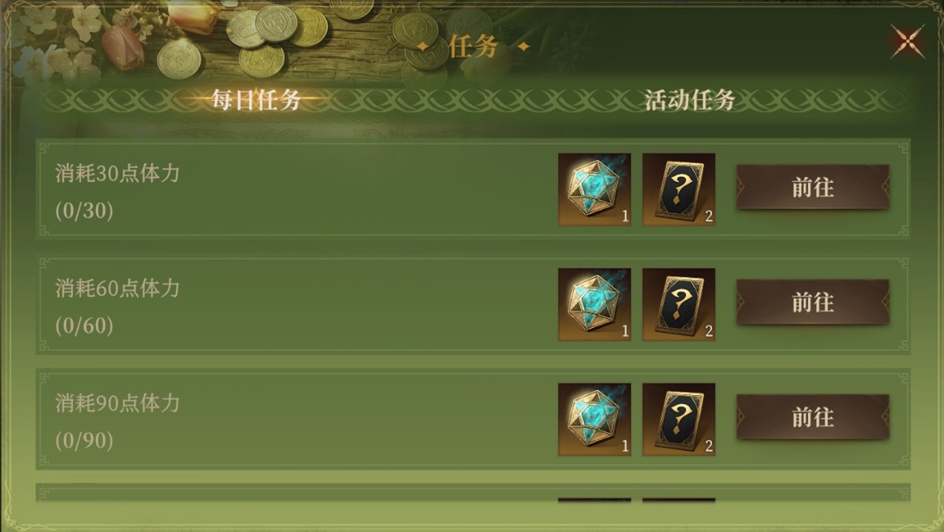
Task: Click the (0/90) progress counter
Action: coord(84,441)
